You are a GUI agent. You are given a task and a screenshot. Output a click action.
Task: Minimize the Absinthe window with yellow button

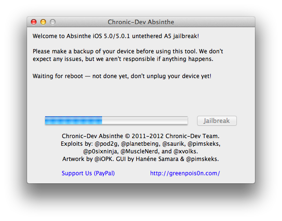pos(43,22)
